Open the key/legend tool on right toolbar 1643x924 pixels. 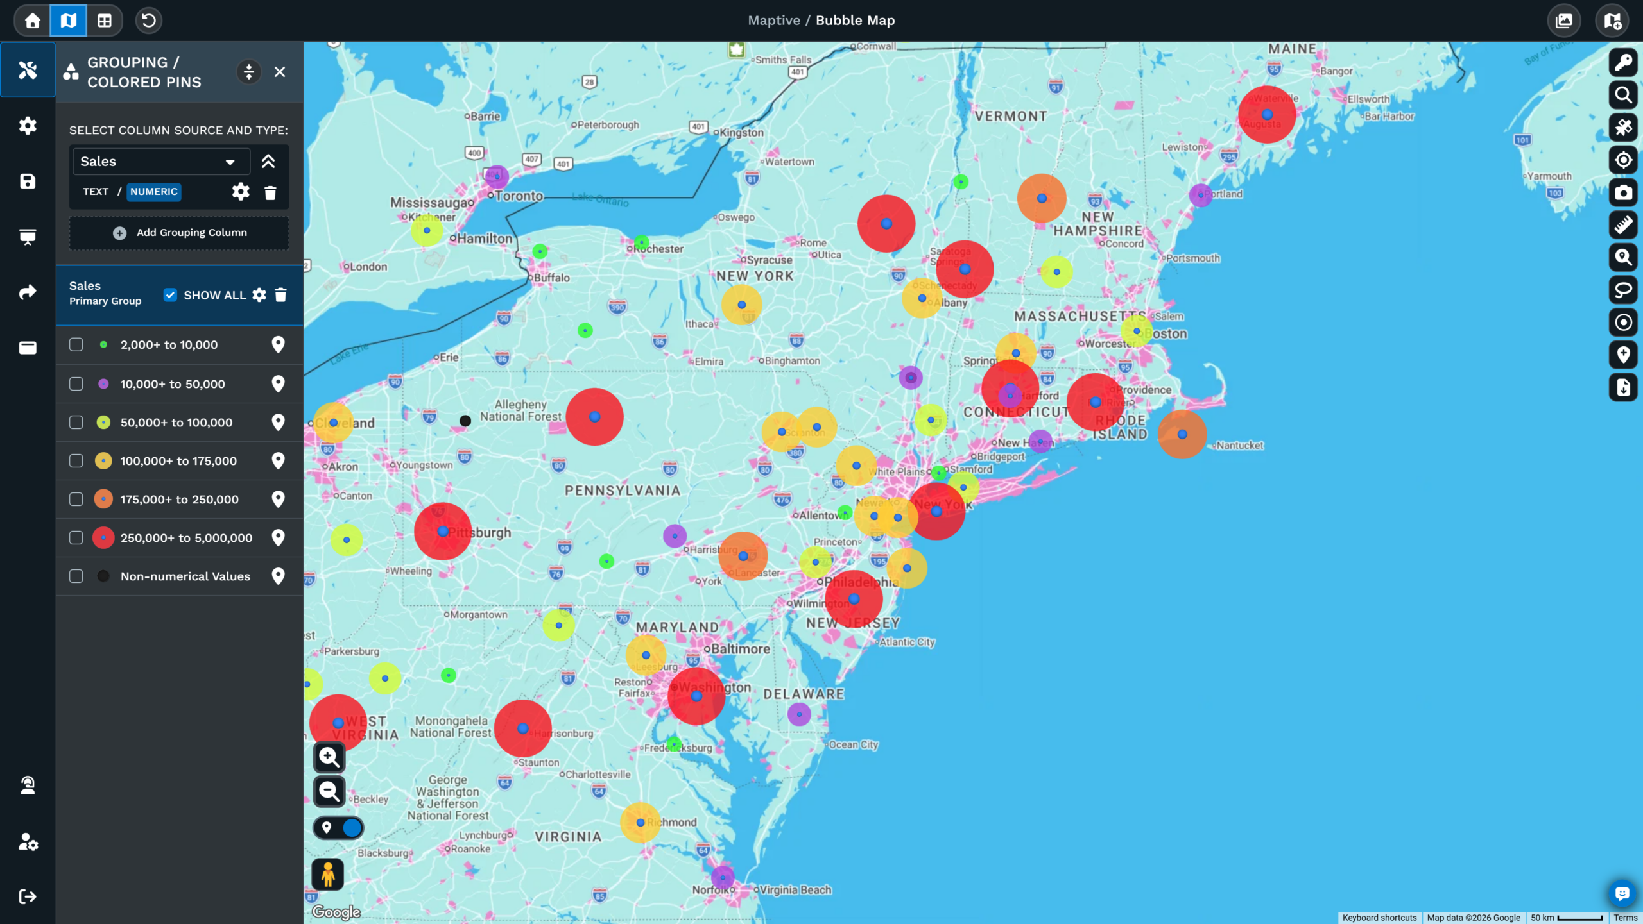tap(1624, 62)
